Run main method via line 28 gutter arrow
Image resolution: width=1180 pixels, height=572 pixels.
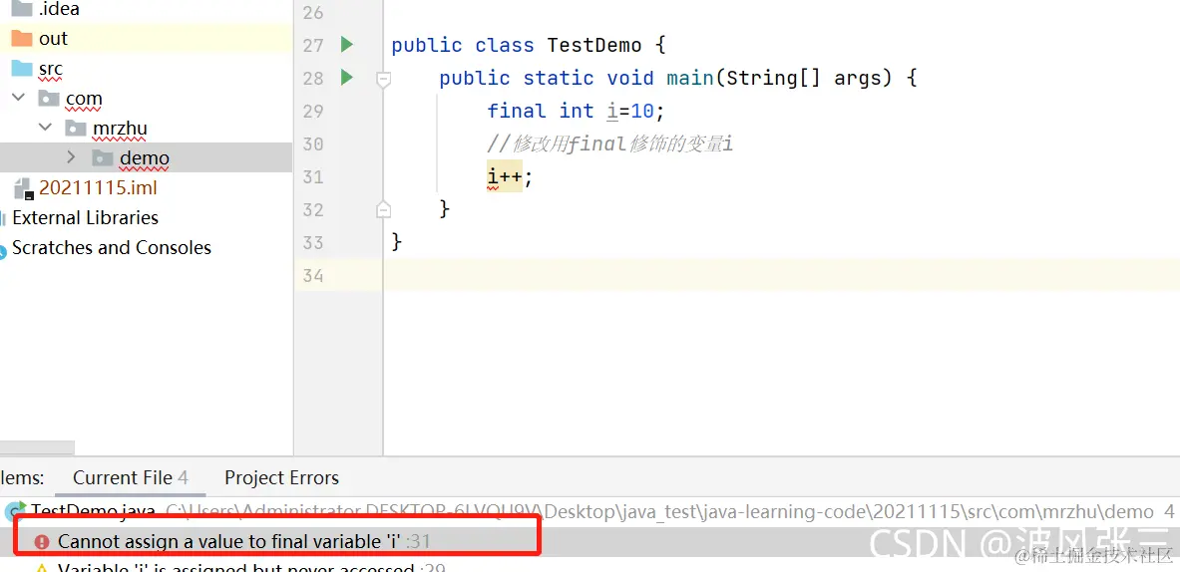[346, 77]
